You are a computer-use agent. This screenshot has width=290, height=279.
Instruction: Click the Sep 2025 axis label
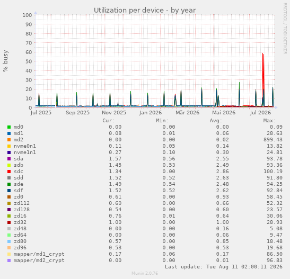77,113
